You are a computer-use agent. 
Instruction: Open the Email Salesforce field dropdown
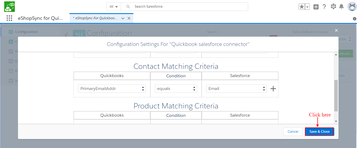236,89
